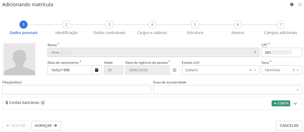Go to step 4 Cargos e salários
304x132 pixels.
pos(152,25)
